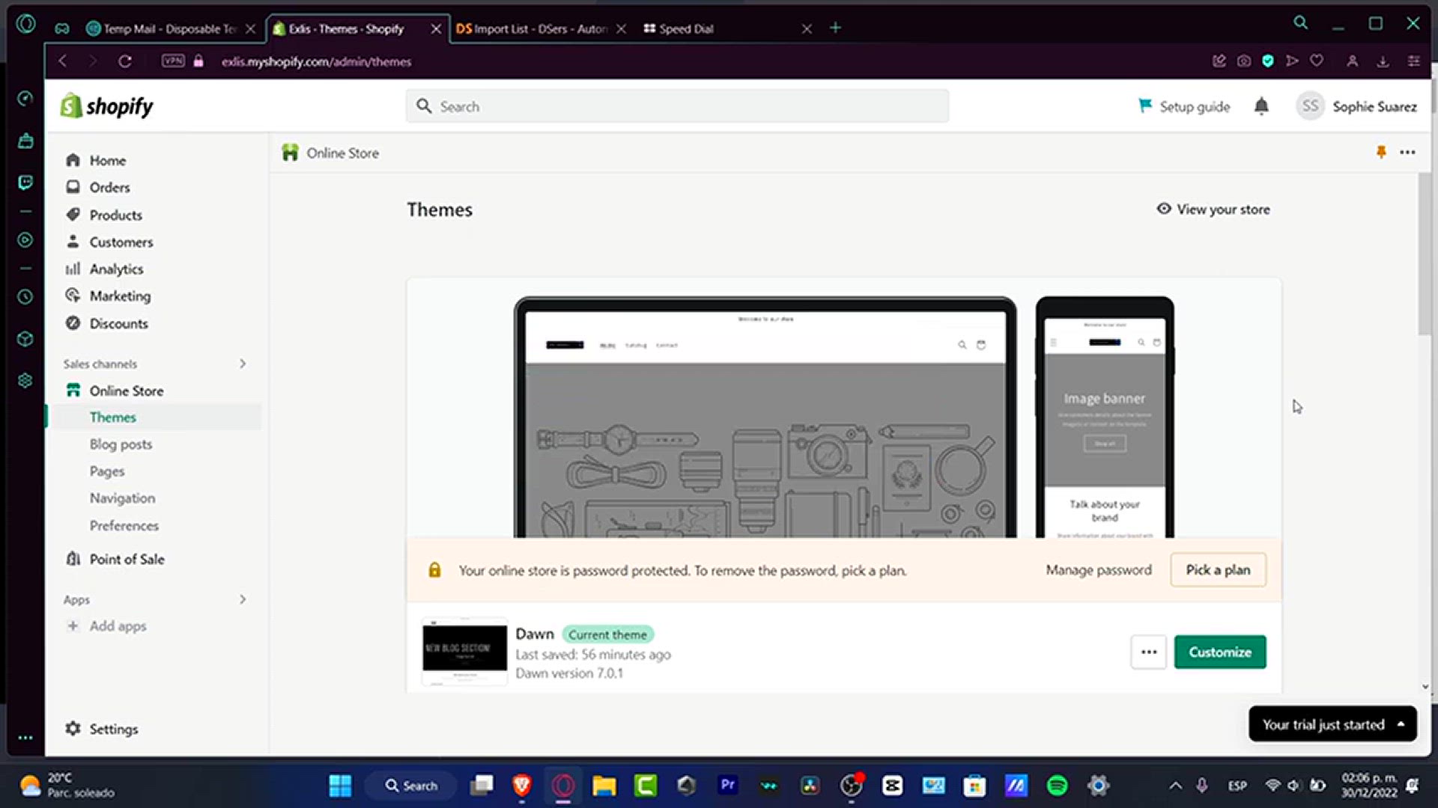This screenshot has width=1438, height=808.
Task: Open history clock in Opera sidebar
Action: coord(25,297)
